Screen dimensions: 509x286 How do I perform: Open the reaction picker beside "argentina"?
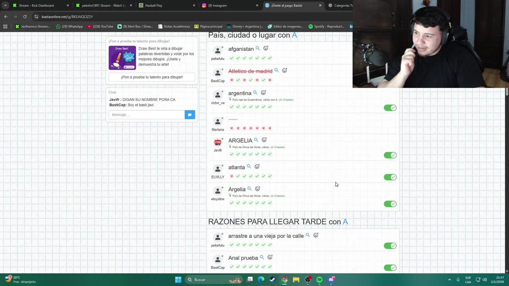(x=263, y=93)
